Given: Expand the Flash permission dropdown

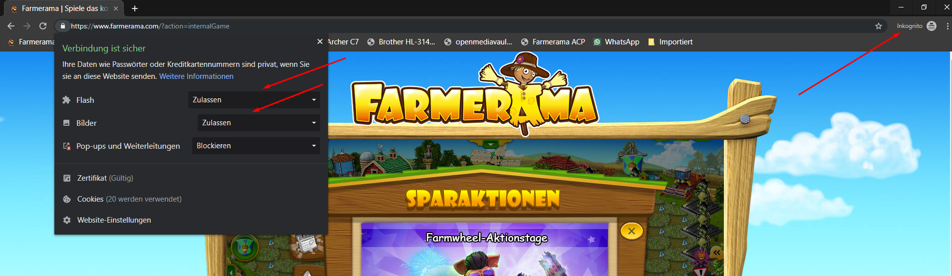Looking at the screenshot, I should coord(254,100).
